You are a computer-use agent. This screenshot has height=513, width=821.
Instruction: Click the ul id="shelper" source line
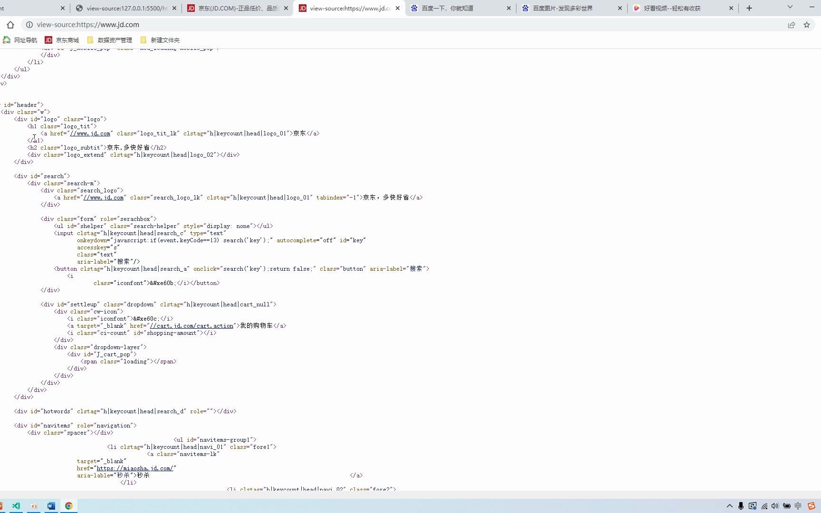tap(163, 226)
